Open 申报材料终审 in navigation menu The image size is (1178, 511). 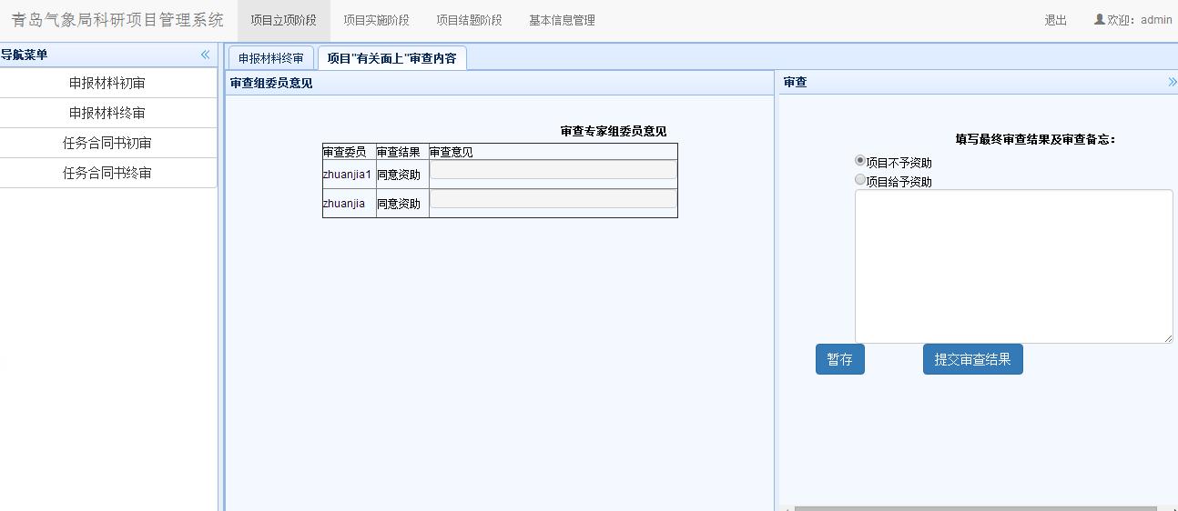[107, 113]
